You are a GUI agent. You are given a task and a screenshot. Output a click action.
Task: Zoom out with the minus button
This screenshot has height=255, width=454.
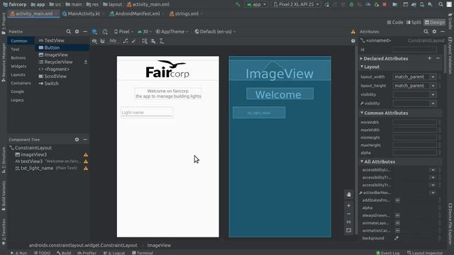click(x=348, y=214)
